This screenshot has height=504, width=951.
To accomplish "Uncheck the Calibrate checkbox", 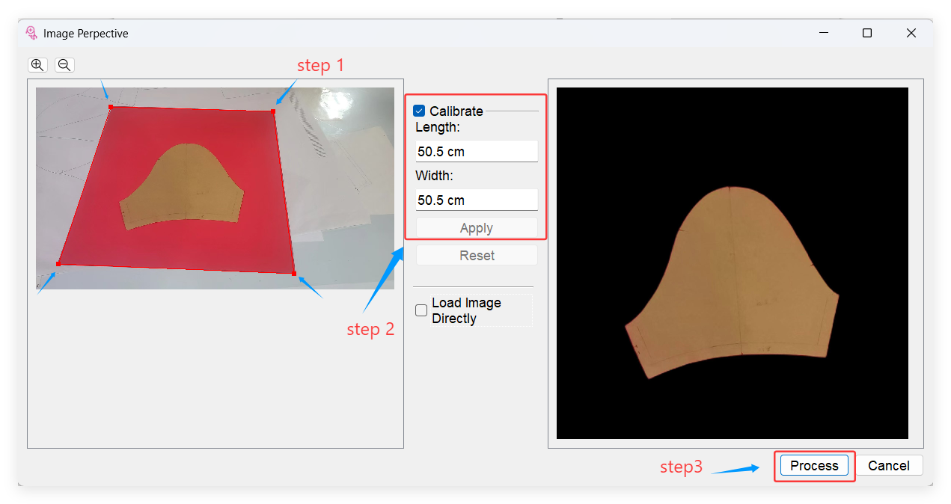I will [x=419, y=111].
